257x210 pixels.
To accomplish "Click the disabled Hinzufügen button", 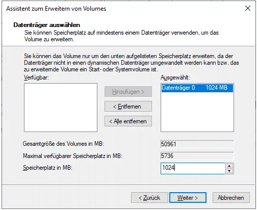I will click(128, 92).
